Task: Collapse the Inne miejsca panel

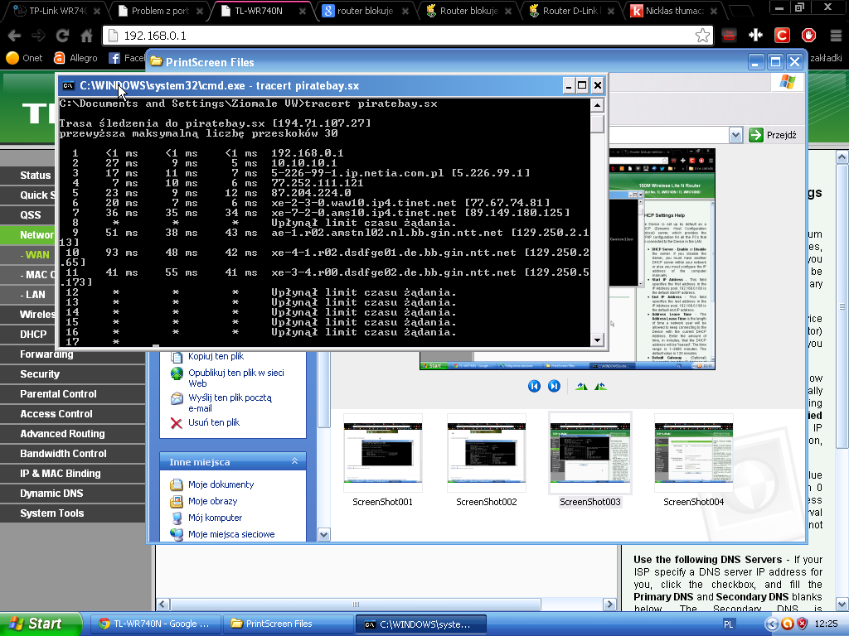Action: (294, 461)
